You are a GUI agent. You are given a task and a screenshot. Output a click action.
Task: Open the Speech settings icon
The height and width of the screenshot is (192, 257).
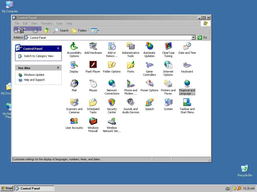149,104
